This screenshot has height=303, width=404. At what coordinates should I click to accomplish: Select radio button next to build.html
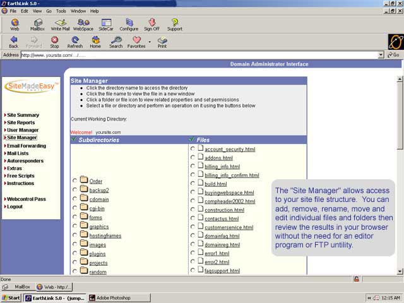pos(193,184)
